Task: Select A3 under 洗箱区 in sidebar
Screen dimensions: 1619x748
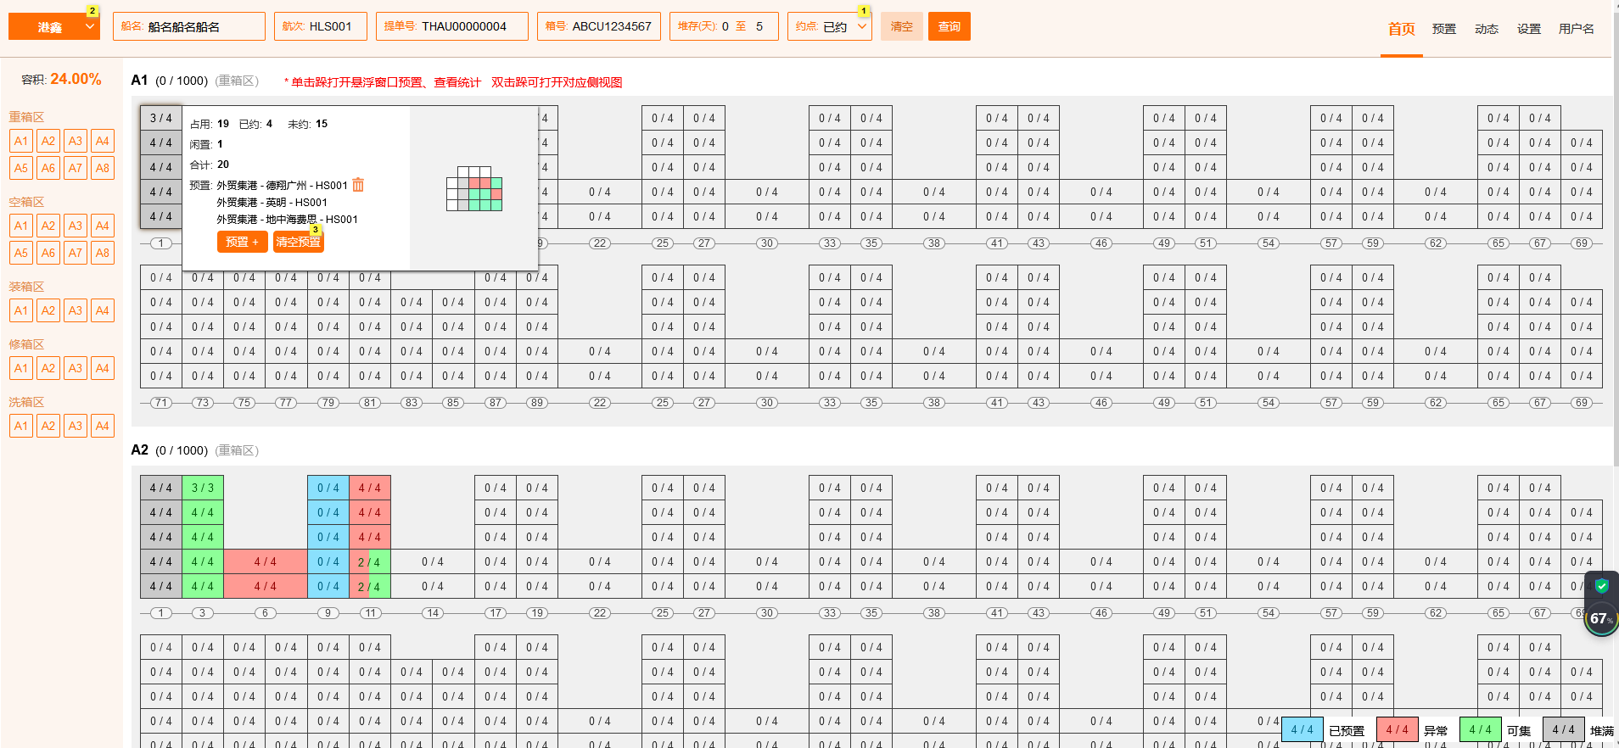Action: coord(76,426)
